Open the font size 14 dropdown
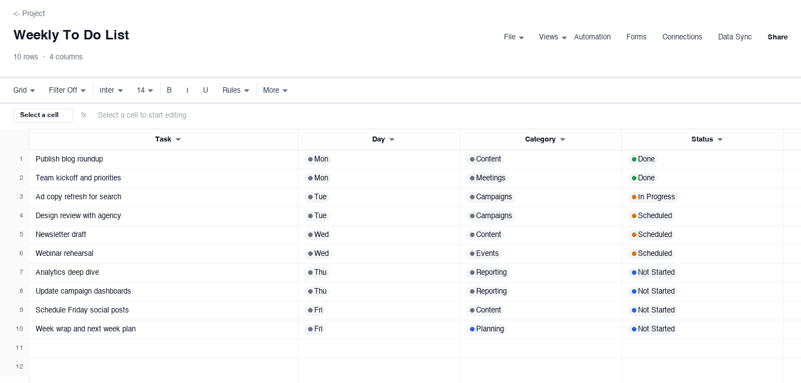This screenshot has width=801, height=383. tap(145, 90)
